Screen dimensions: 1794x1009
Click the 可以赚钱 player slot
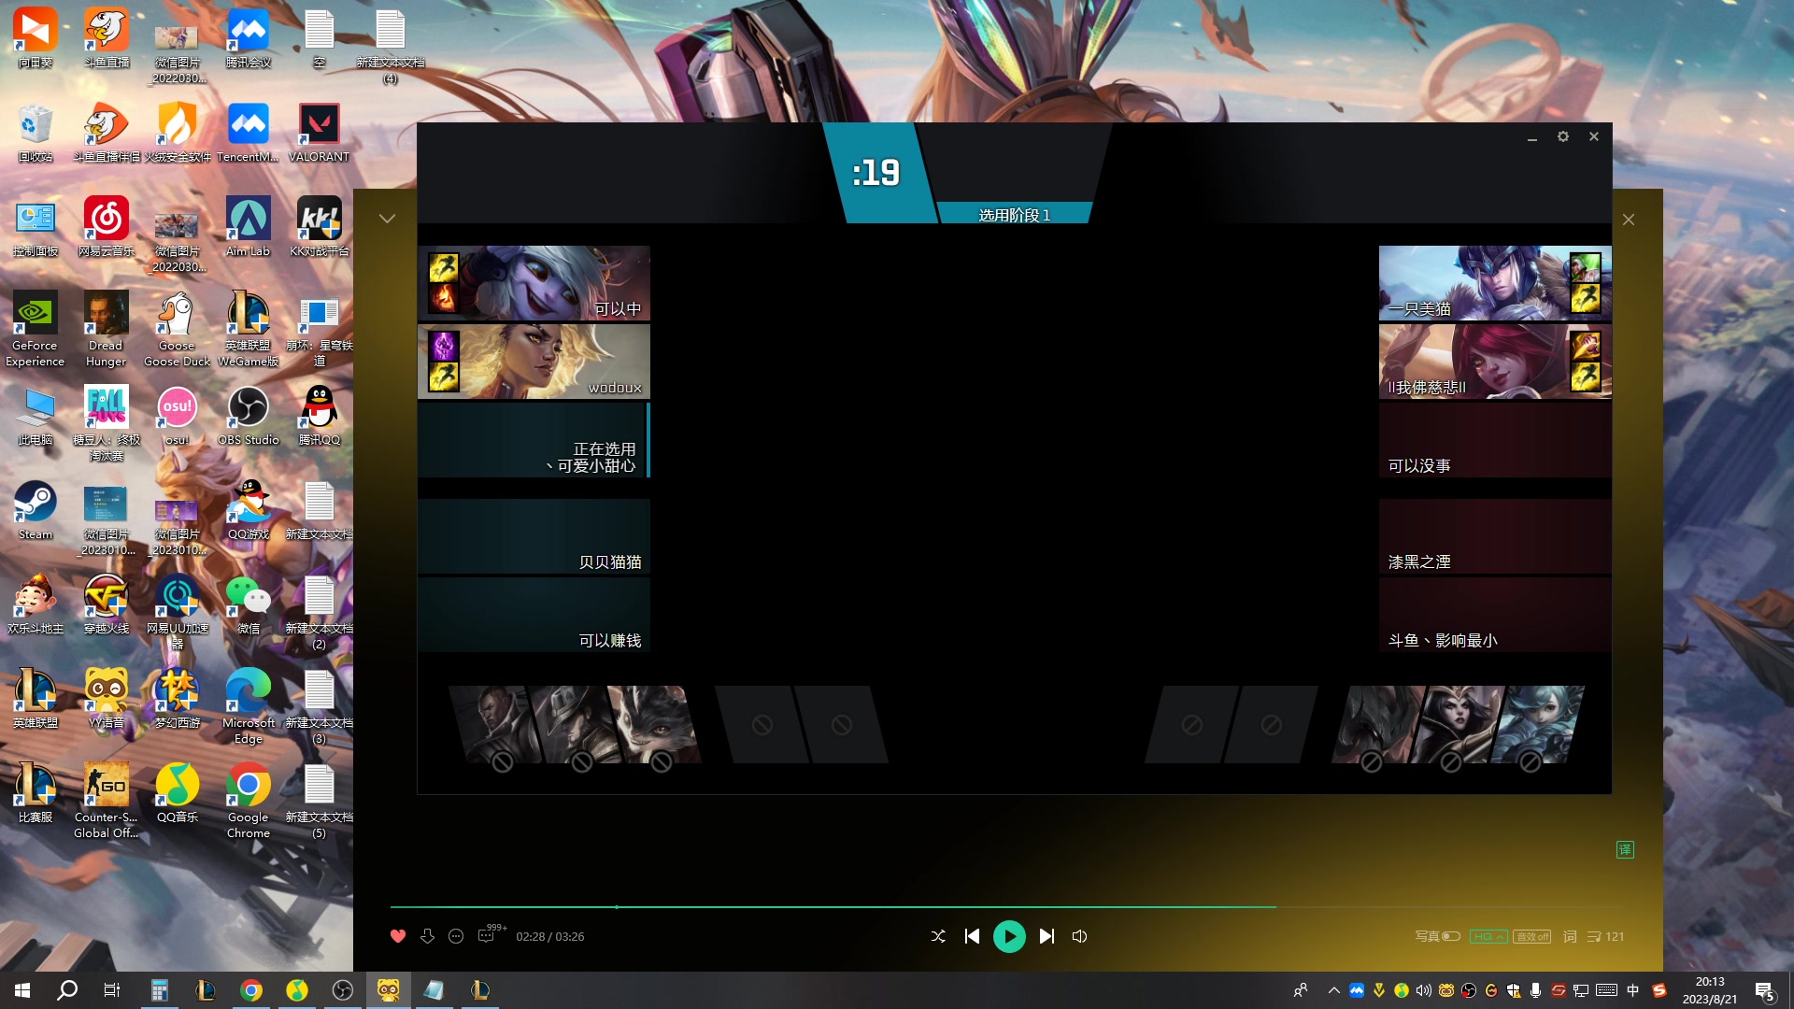[x=534, y=614]
